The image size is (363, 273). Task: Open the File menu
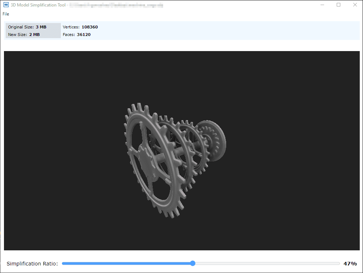6,14
